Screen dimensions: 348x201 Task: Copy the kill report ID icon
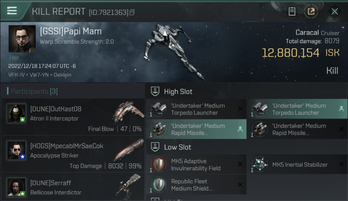point(132,12)
